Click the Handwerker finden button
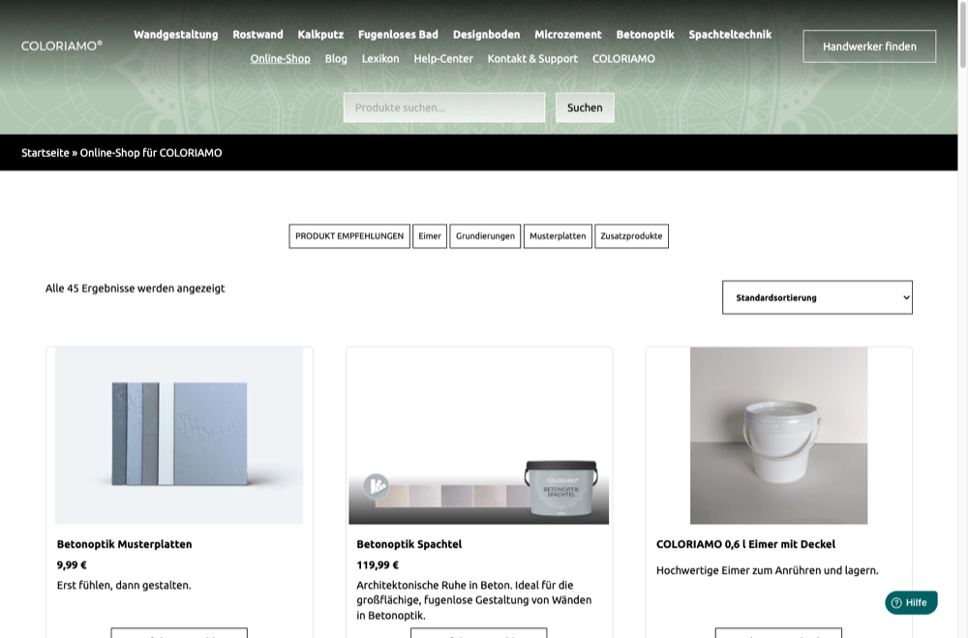968x638 pixels. [869, 46]
